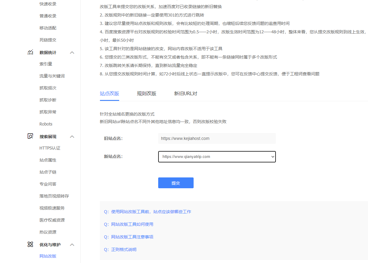The height and width of the screenshot is (263, 368).
Task: Navigate to 抓取诊断 in sidebar
Action: tap(48, 100)
